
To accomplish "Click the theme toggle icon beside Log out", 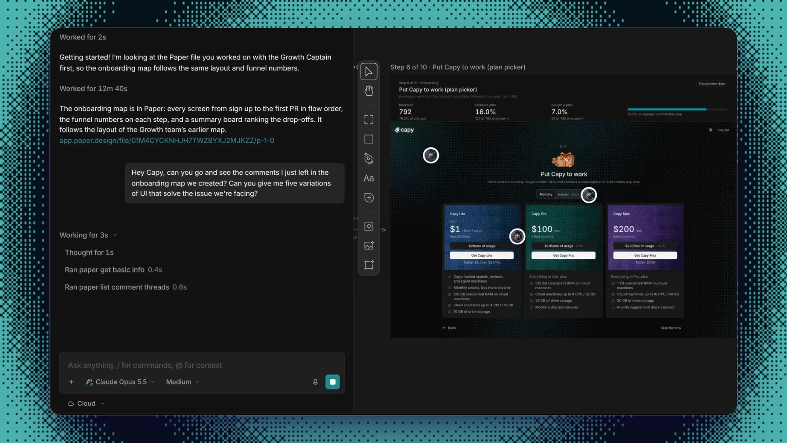I will [x=710, y=130].
